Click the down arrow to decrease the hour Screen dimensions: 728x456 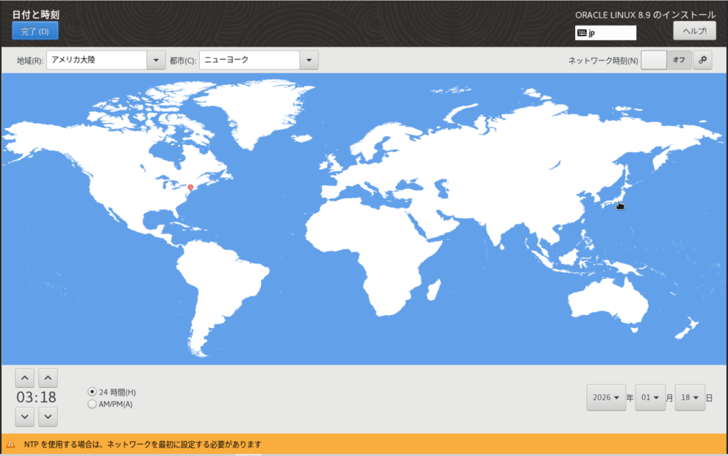click(x=24, y=417)
